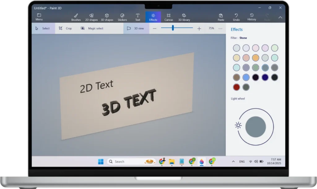Undo the last action
This screenshot has width=317, height=189.
[236, 17]
